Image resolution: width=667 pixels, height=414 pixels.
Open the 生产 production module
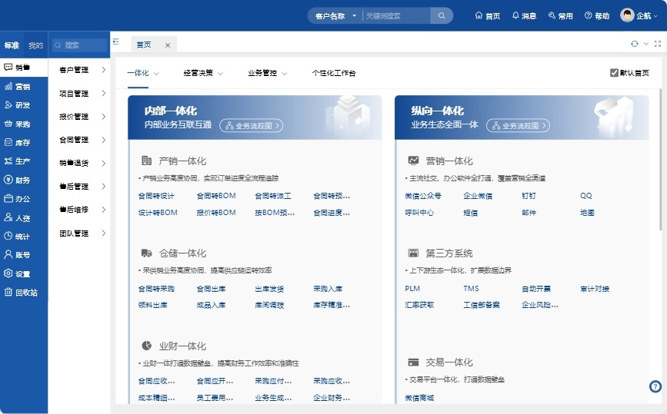tap(18, 161)
